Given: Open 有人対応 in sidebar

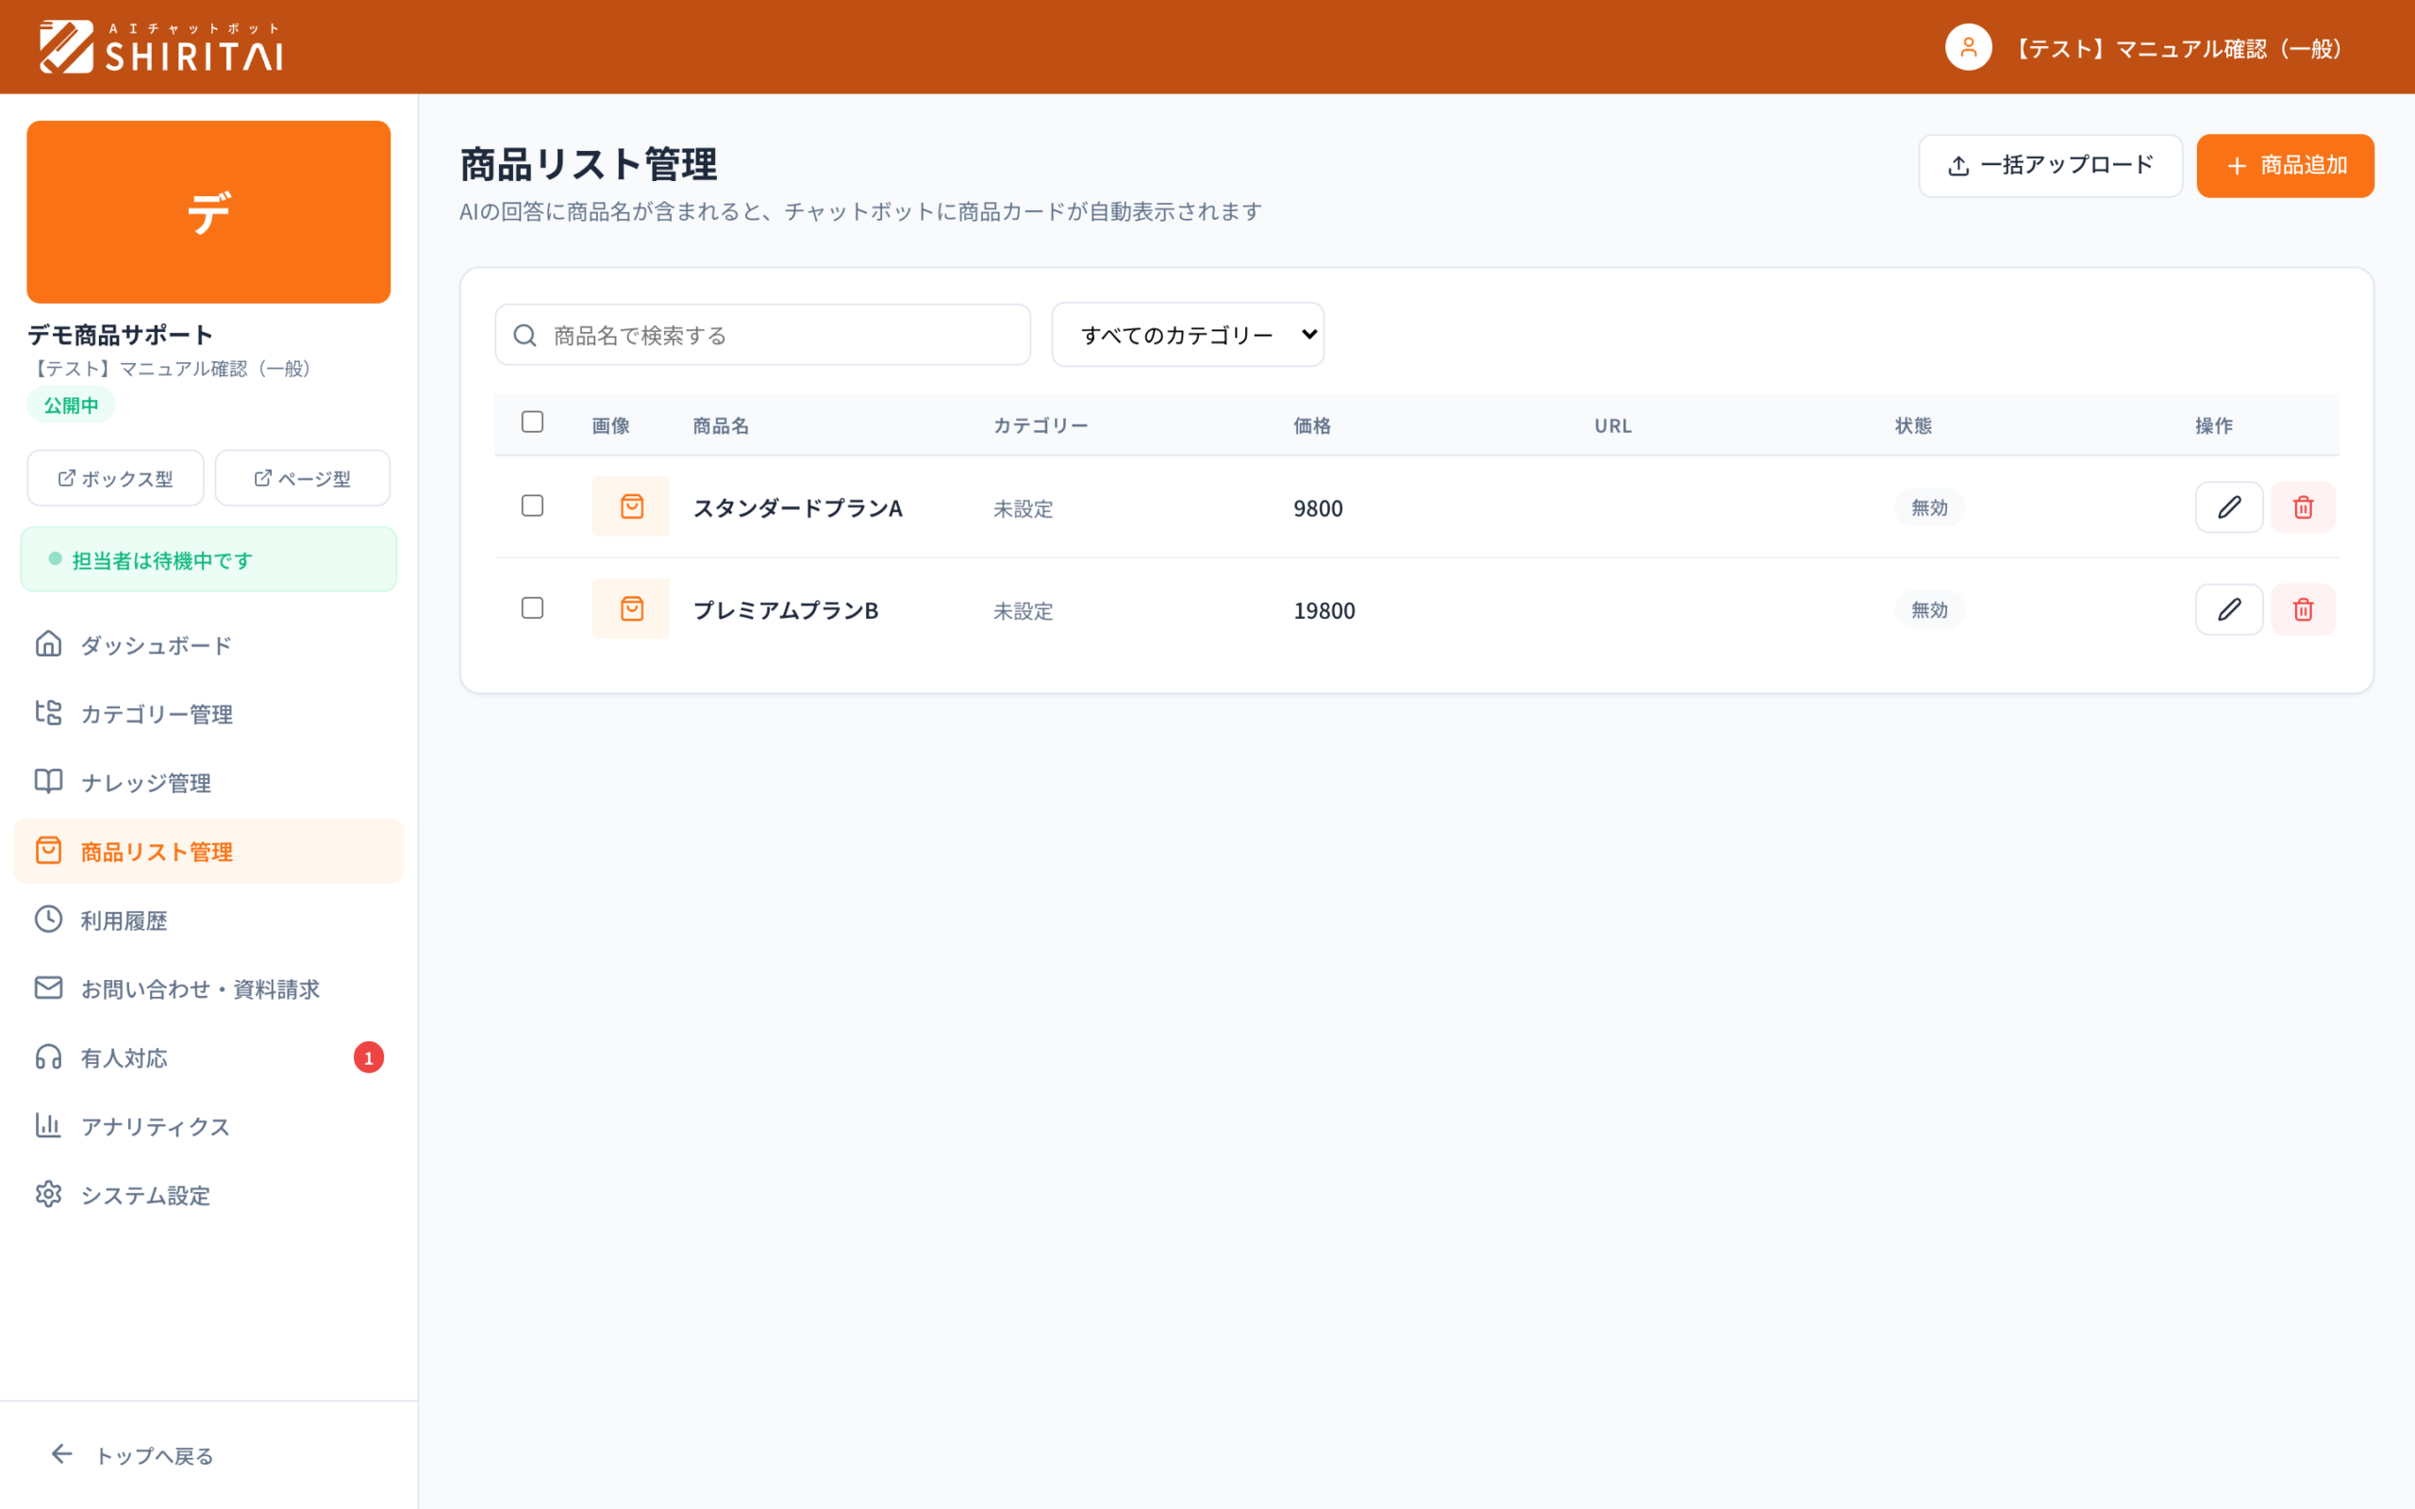Looking at the screenshot, I should coord(208,1058).
